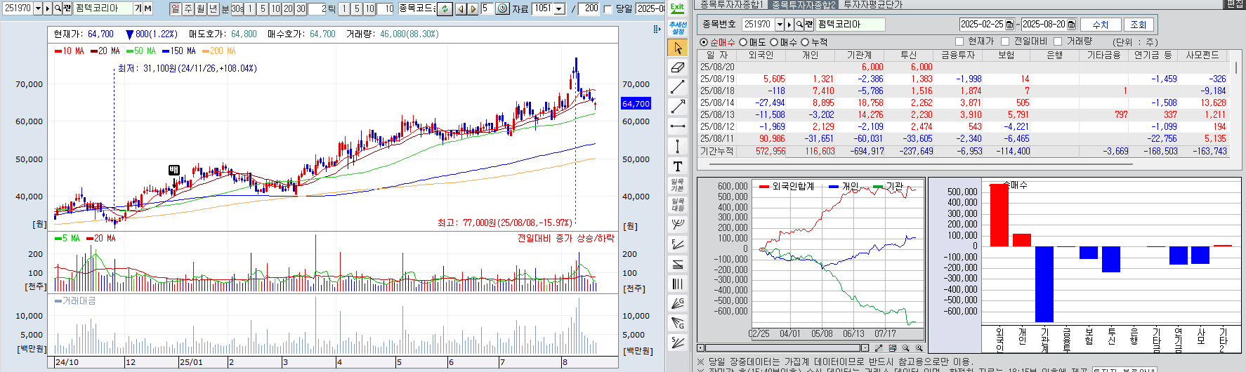1246x372 pixels.
Task: Select the plain trend line tool
Action: (677, 87)
